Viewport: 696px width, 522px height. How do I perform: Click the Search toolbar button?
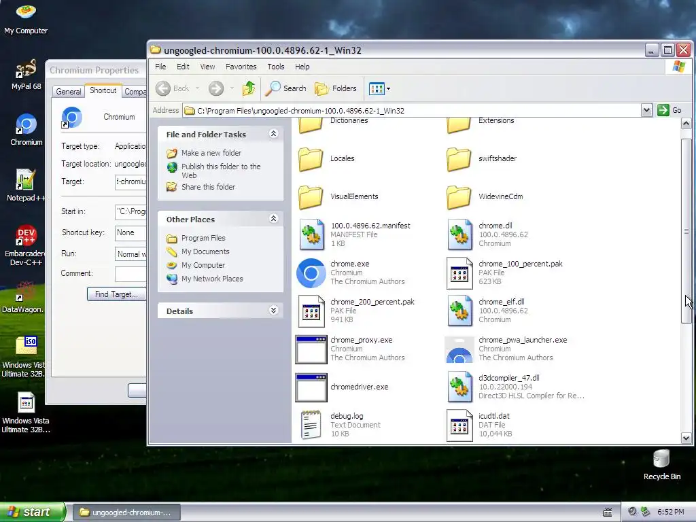[286, 88]
